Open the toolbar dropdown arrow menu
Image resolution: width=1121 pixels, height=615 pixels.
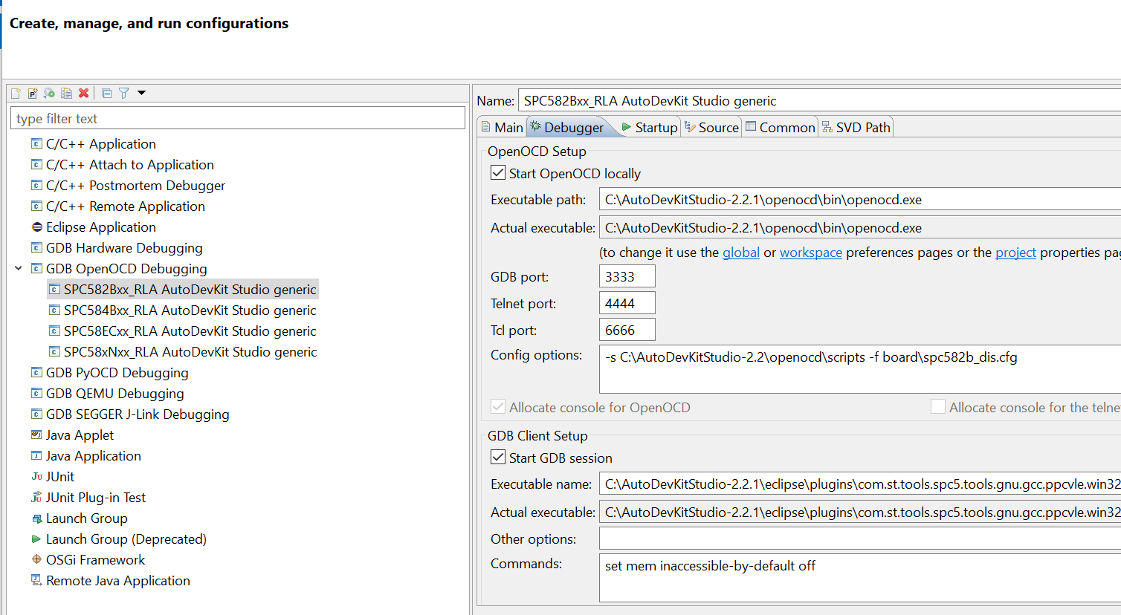140,93
